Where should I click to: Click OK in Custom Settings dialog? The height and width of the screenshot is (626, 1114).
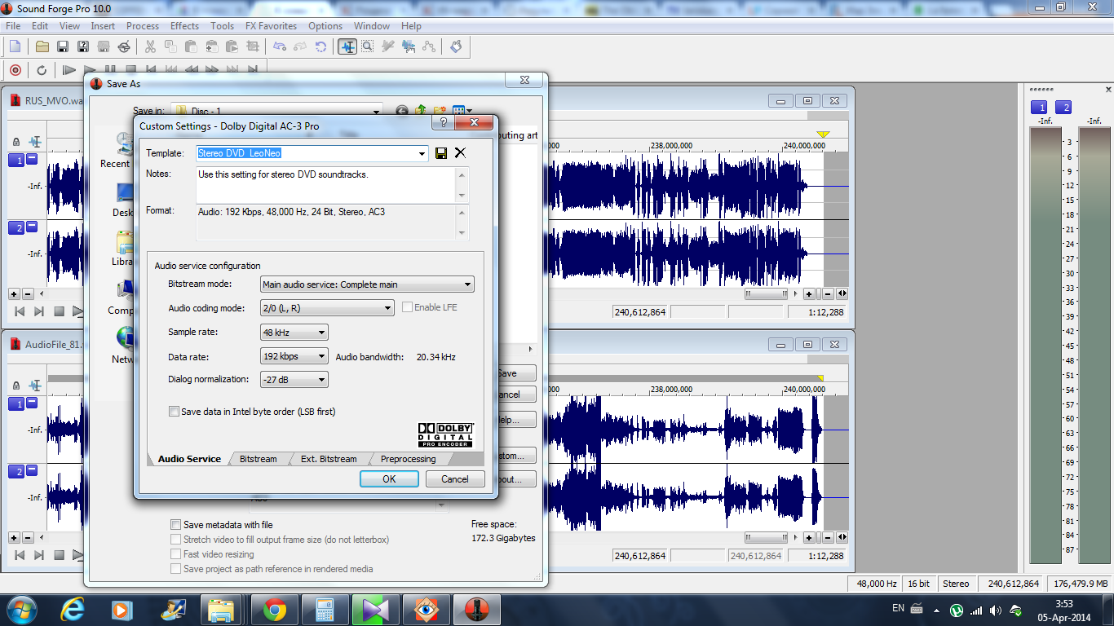click(389, 479)
